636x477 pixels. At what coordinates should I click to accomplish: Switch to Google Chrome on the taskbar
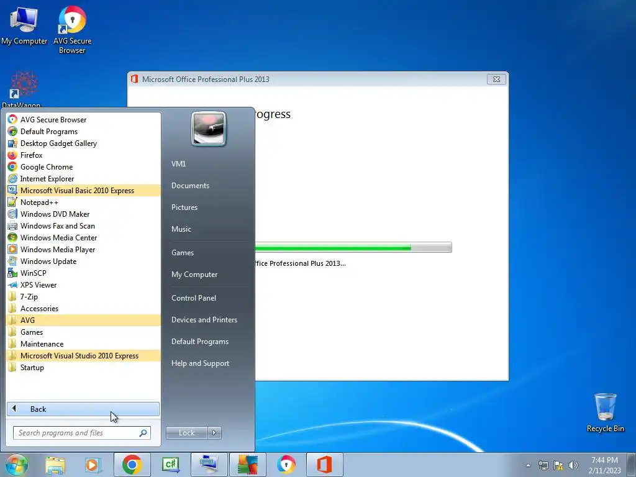(132, 465)
